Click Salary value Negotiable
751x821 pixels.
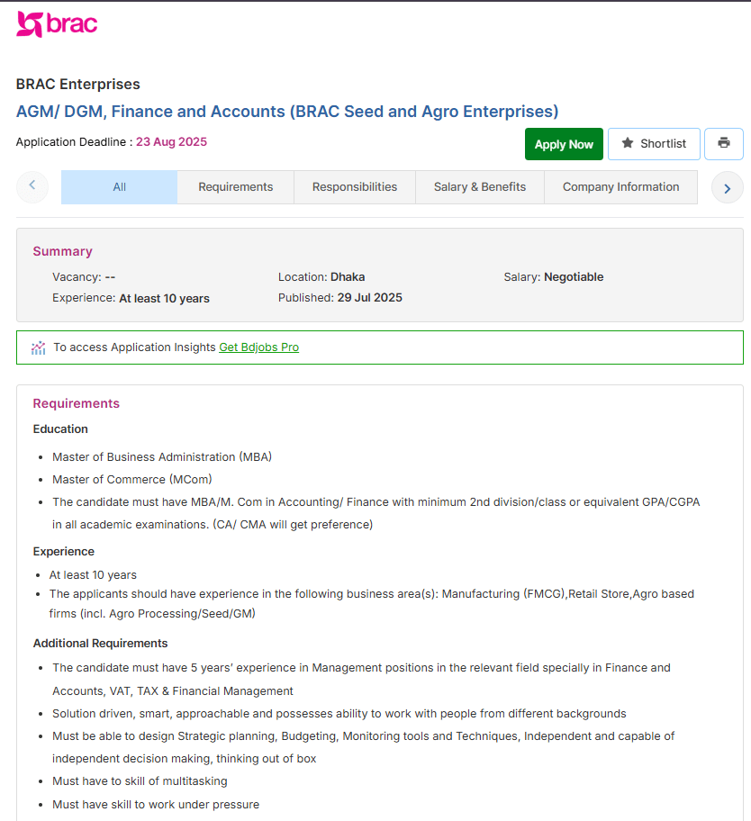click(x=574, y=277)
